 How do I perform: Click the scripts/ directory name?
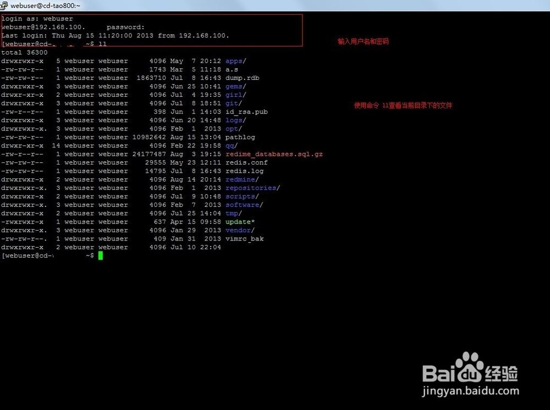pyautogui.click(x=242, y=196)
